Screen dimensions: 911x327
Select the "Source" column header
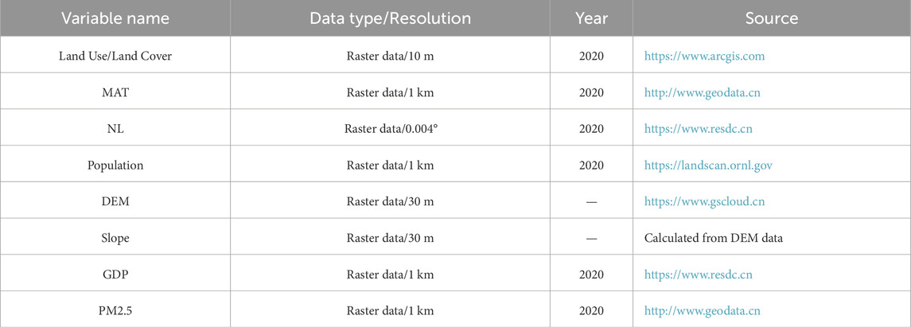click(771, 18)
